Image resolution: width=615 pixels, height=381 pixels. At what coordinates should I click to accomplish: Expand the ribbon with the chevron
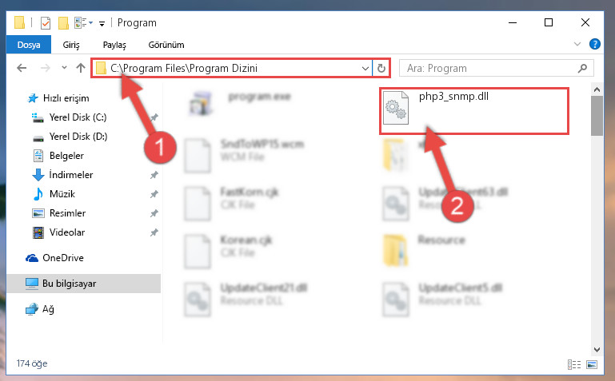tap(577, 44)
